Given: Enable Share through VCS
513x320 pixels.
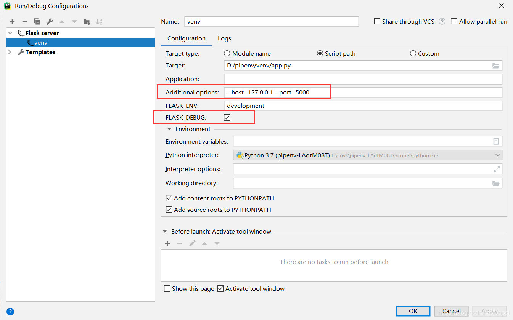Looking at the screenshot, I should [x=377, y=22].
